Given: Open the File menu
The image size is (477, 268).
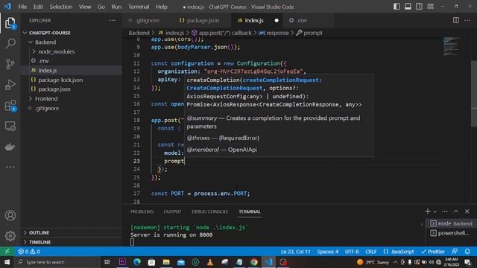Looking at the screenshot, I should [22, 7].
